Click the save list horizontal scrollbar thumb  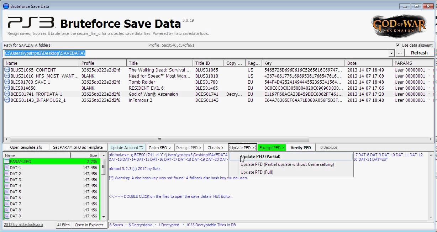tap(159, 139)
